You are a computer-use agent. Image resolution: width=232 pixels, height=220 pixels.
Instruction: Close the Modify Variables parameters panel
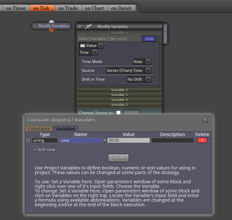pos(80,27)
